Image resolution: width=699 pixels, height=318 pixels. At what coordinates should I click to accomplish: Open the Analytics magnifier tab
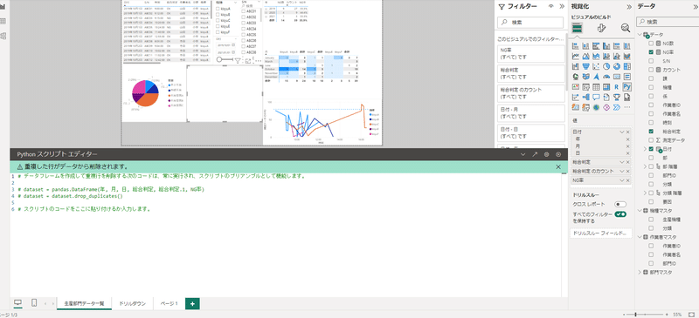tap(626, 28)
